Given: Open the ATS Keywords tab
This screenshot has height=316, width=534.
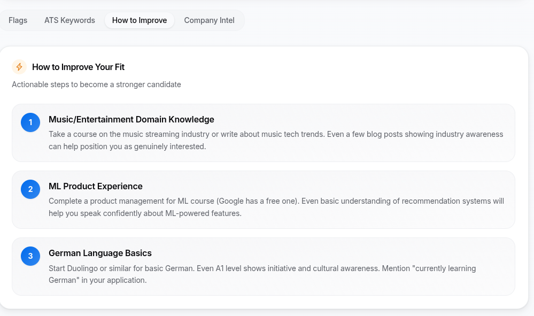Looking at the screenshot, I should (69, 20).
